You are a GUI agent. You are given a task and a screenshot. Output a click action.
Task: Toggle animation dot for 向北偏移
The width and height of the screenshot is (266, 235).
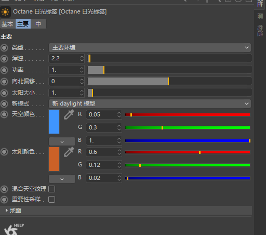4,82
